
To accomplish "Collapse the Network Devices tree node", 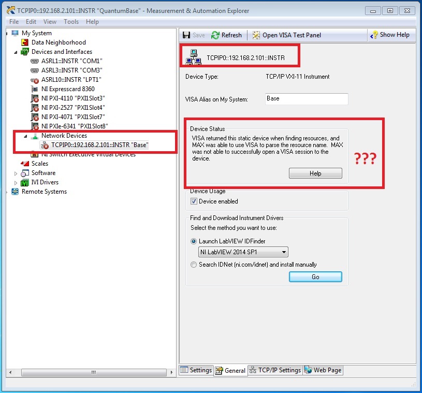I will click(x=25, y=136).
